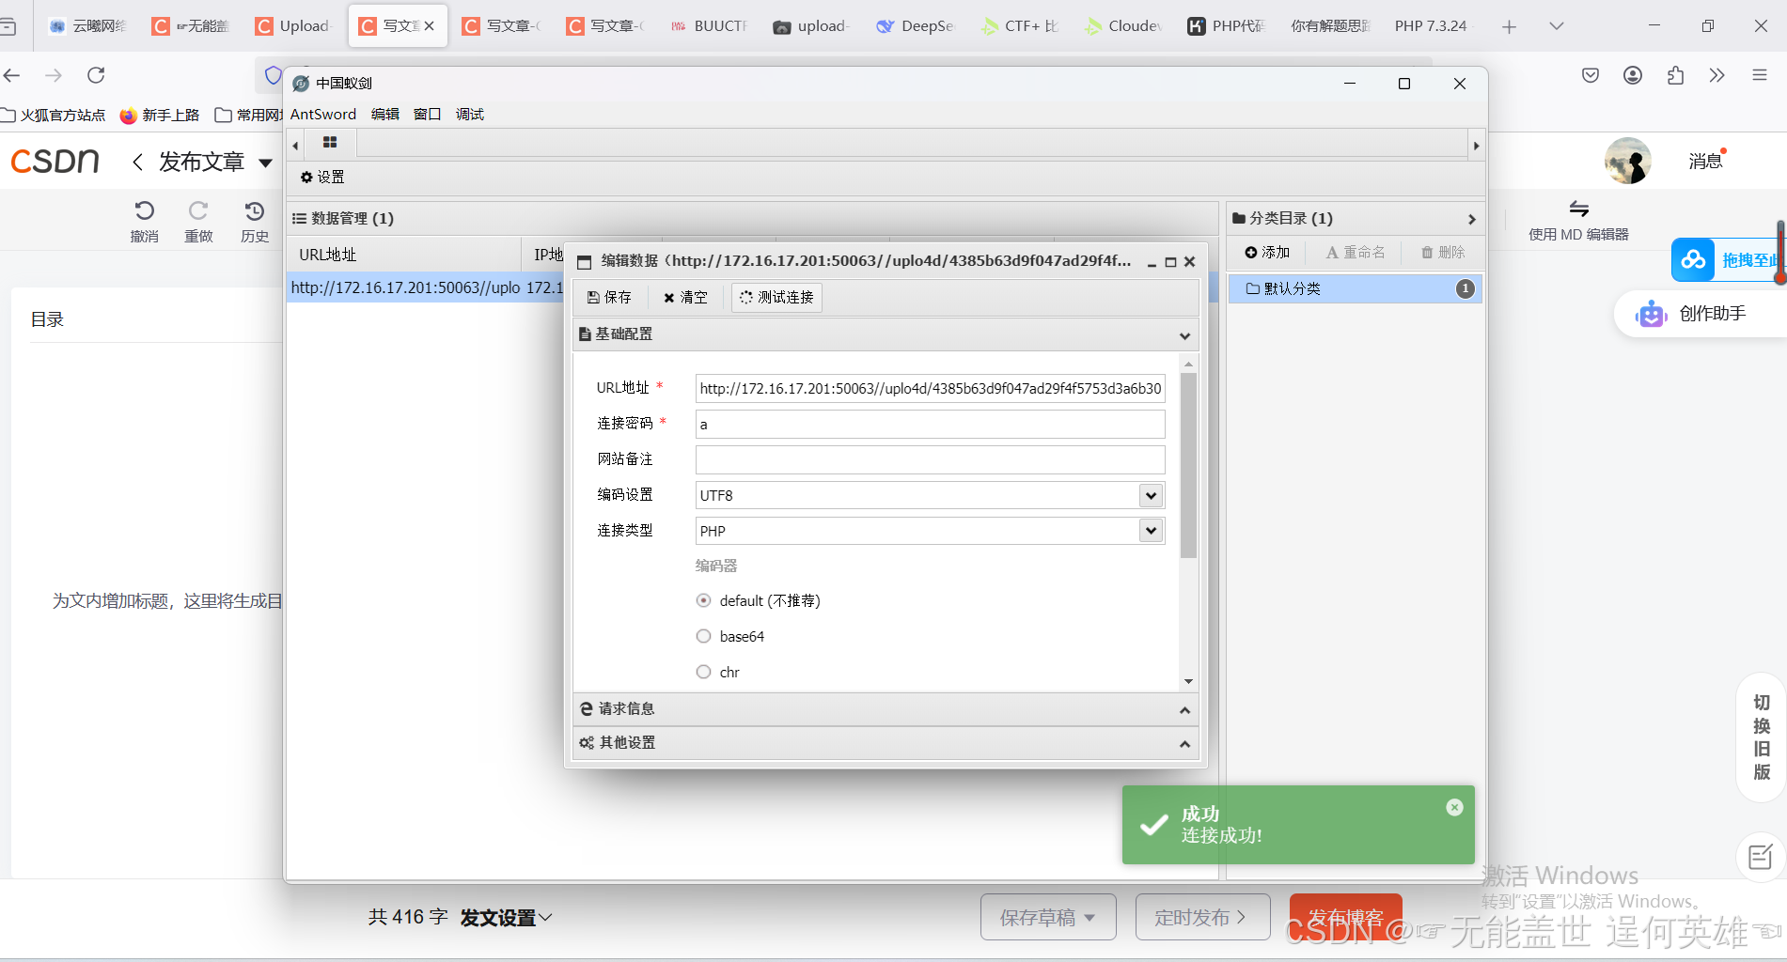Screen dimensions: 1787x962
Task: Click the Firefox Pocket save icon
Action: click(1591, 75)
